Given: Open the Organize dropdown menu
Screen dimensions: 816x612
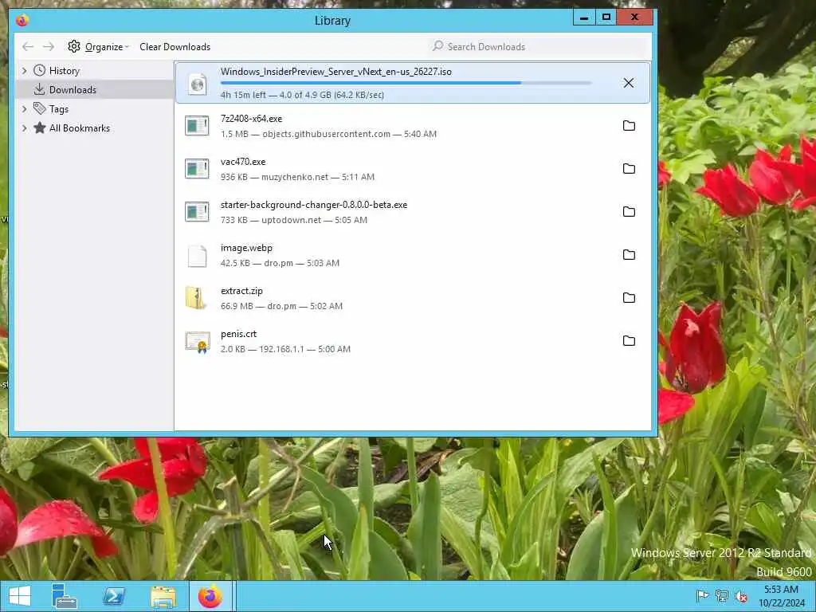Looking at the screenshot, I should click(98, 47).
